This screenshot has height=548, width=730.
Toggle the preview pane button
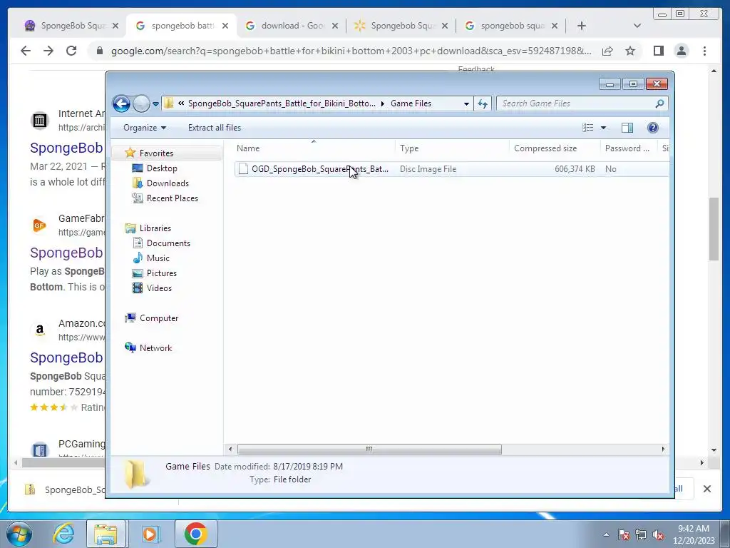click(x=627, y=128)
